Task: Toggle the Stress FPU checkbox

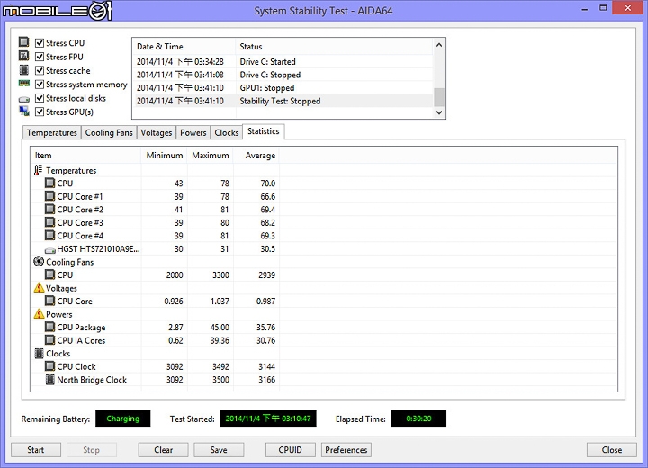Action: [x=40, y=57]
